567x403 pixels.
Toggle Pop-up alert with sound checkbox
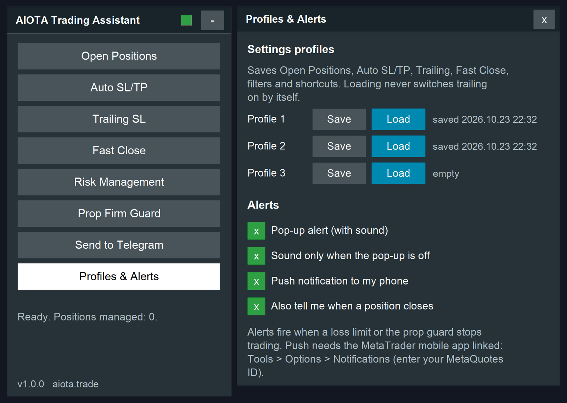tap(256, 231)
